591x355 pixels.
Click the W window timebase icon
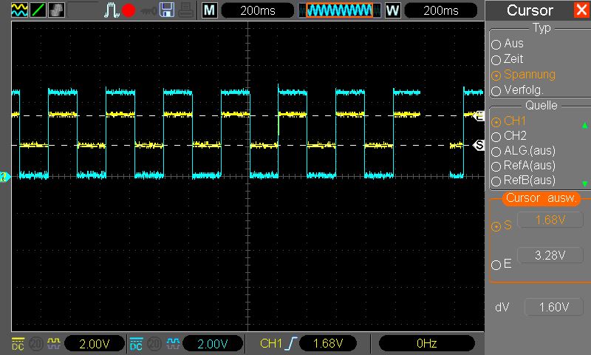392,10
